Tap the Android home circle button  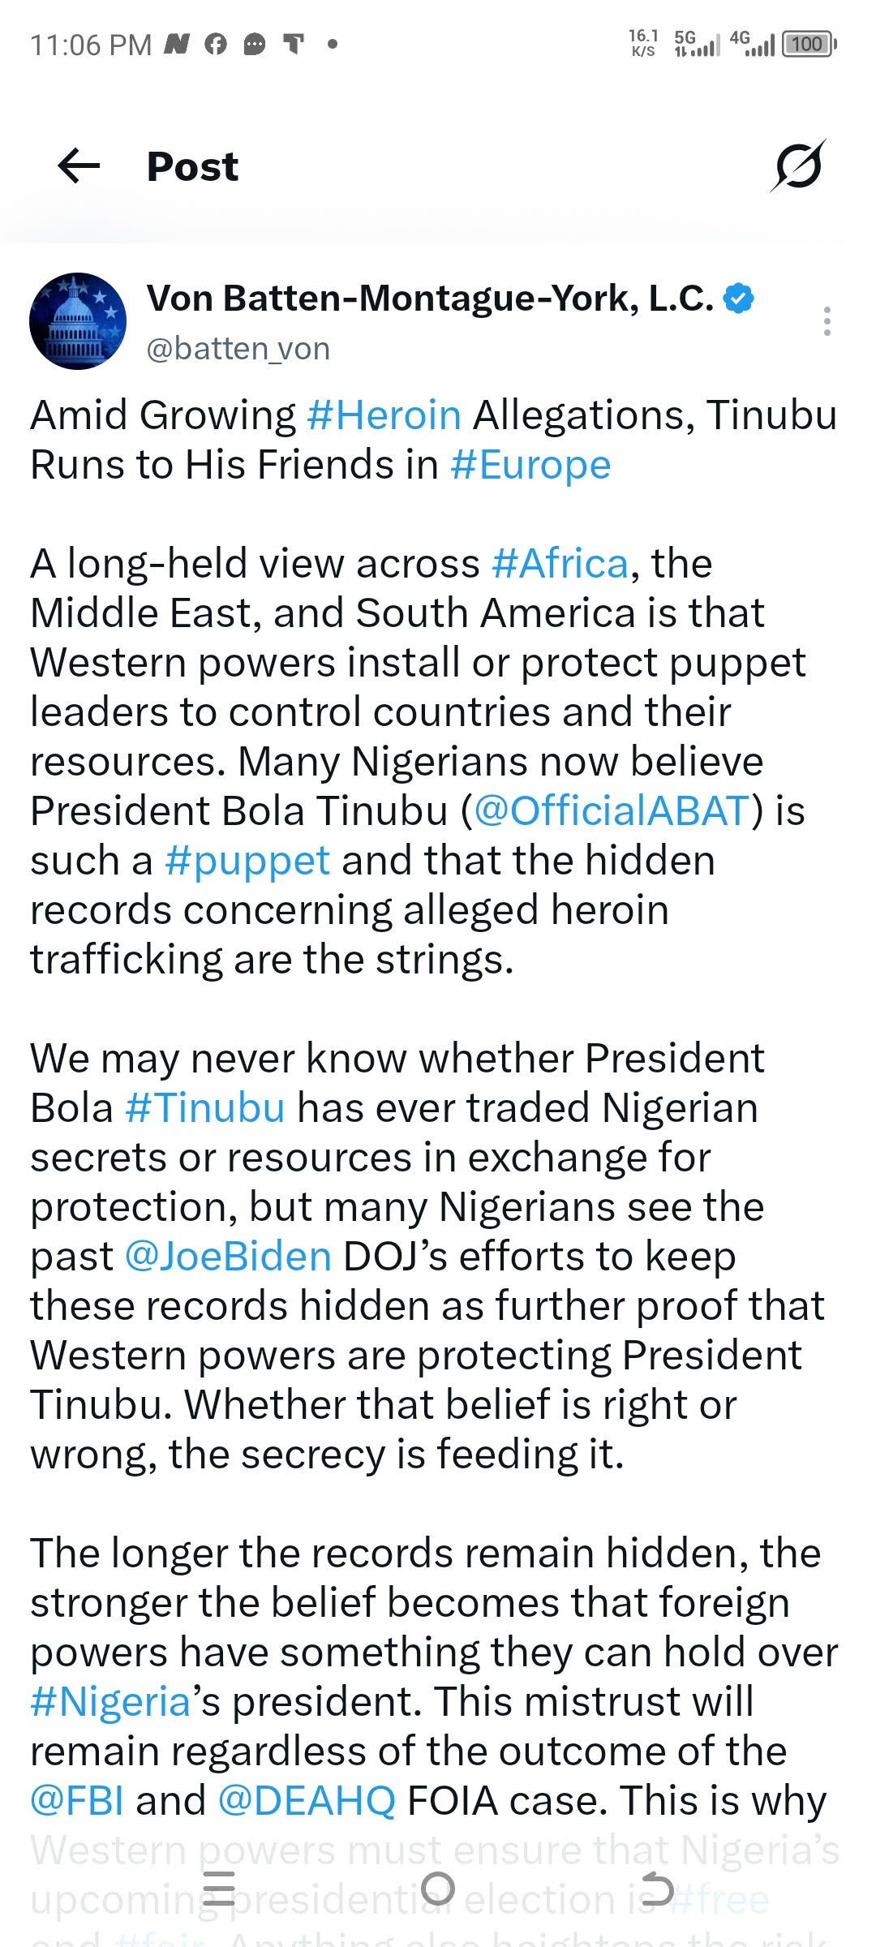click(438, 1889)
